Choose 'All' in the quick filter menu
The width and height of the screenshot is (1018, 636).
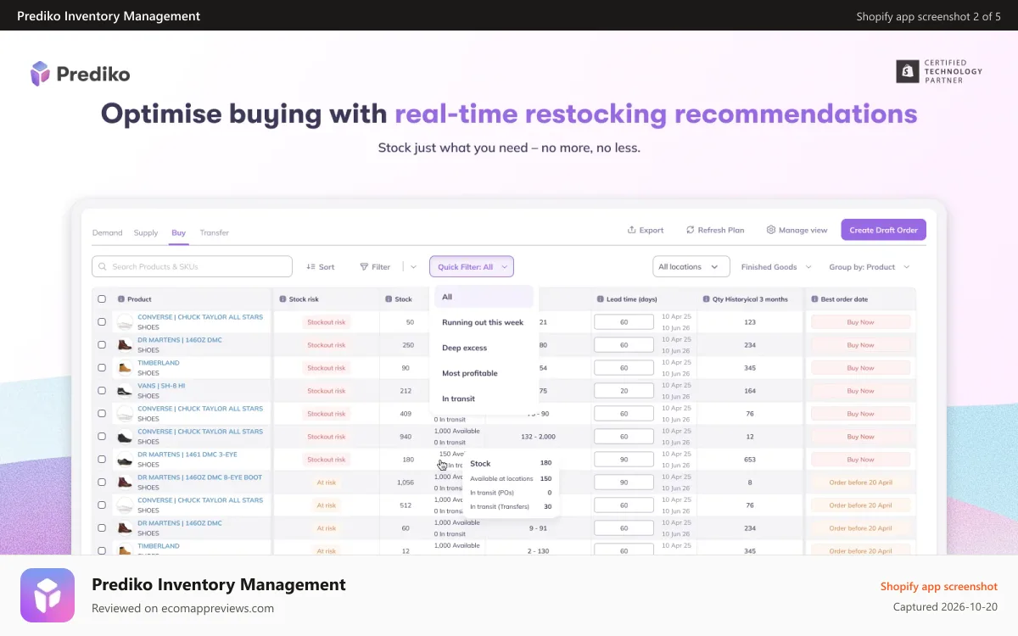(x=484, y=297)
